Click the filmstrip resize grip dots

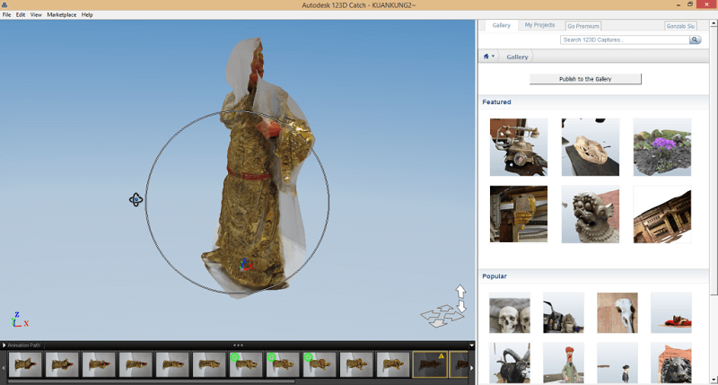[x=238, y=346]
